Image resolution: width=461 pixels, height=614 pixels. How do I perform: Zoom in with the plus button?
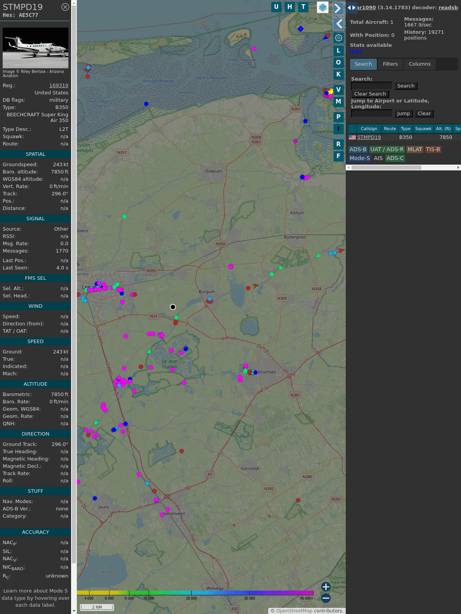[x=326, y=587]
